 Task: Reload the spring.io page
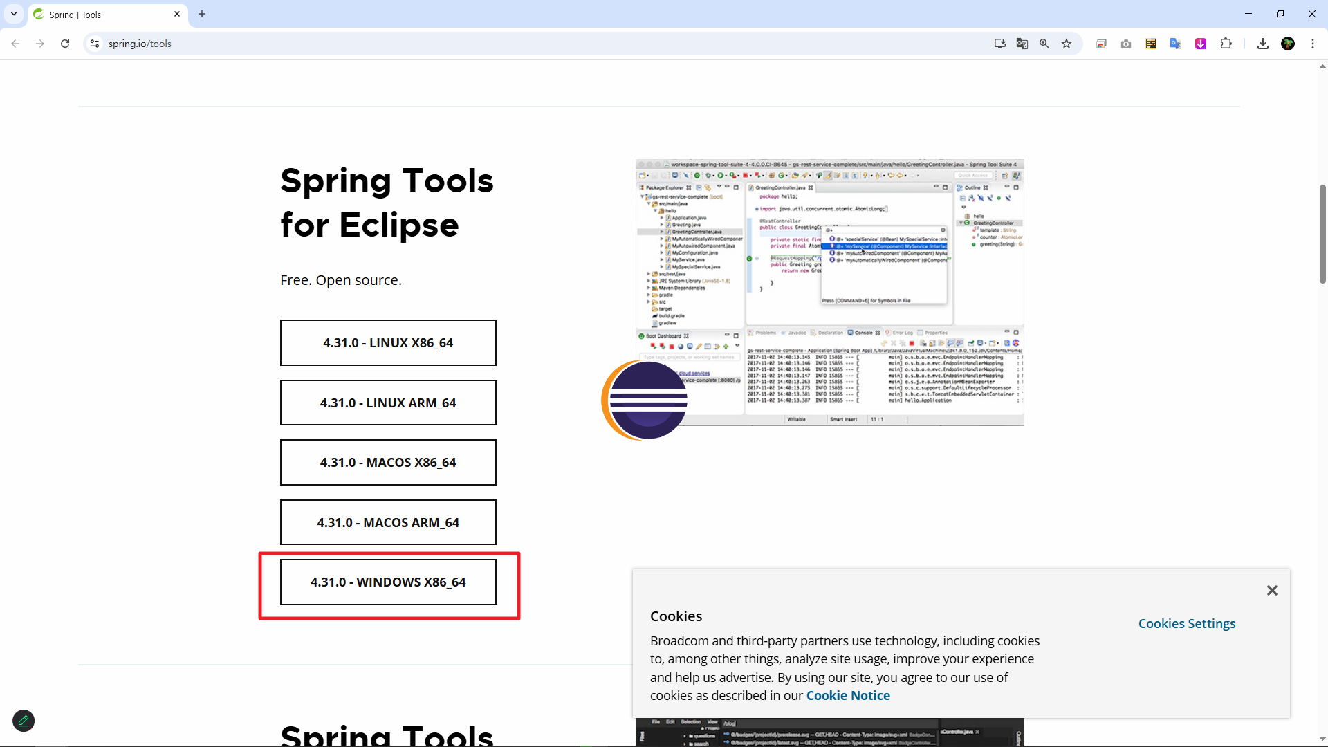click(x=65, y=44)
